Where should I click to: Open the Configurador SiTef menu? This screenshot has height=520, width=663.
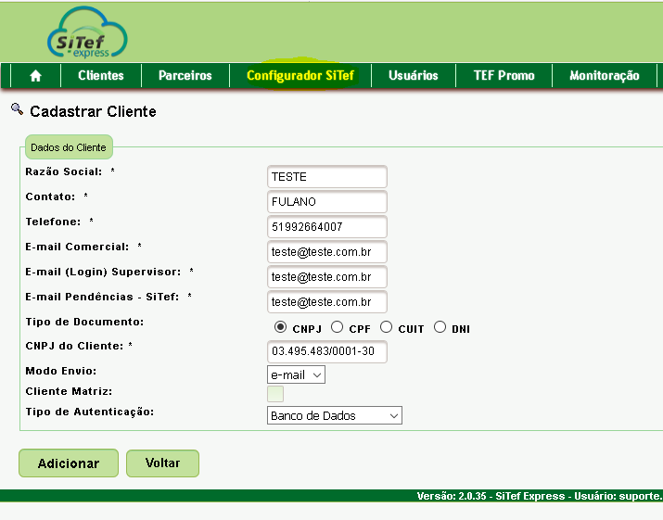[300, 76]
